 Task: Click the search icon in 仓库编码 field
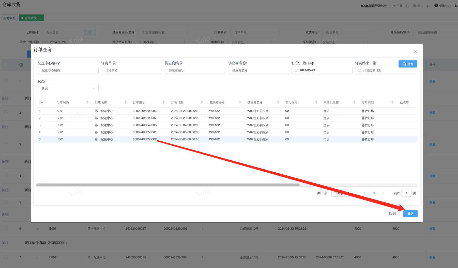coord(90,32)
